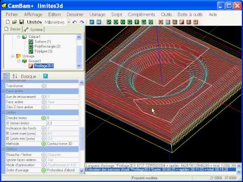Open the Millimètres units dropdown arrow
Viewport: 243px width, 182px height.
69,22
